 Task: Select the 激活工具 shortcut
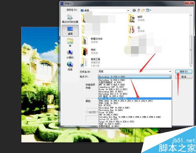tap(91, 62)
